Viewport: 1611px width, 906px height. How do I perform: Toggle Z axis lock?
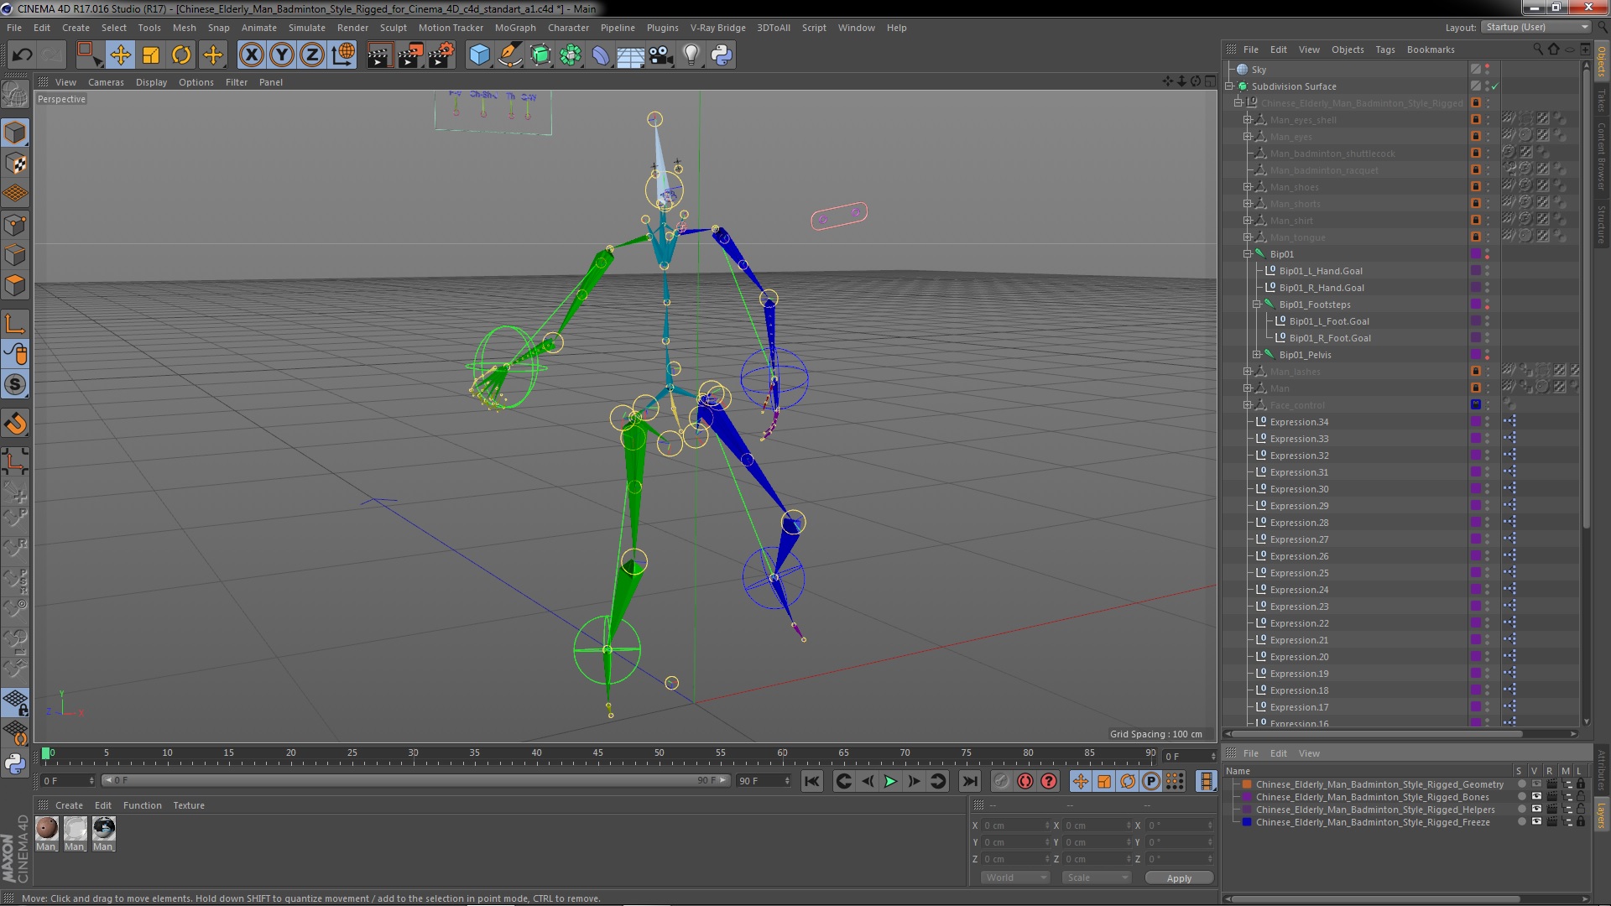pos(312,55)
